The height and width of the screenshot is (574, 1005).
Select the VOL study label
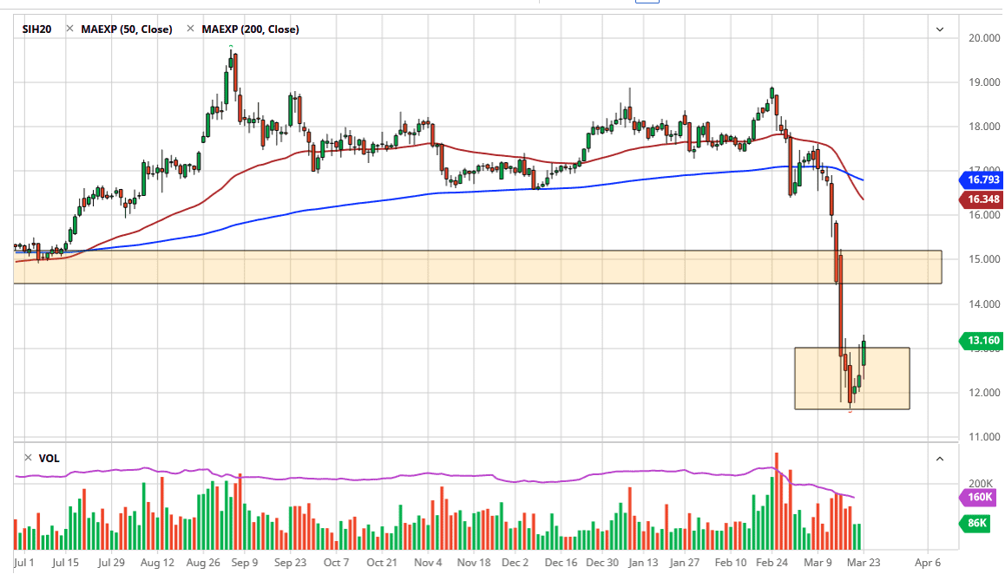(48, 458)
